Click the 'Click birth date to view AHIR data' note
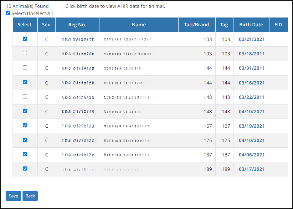293x209 pixels. (115, 6)
